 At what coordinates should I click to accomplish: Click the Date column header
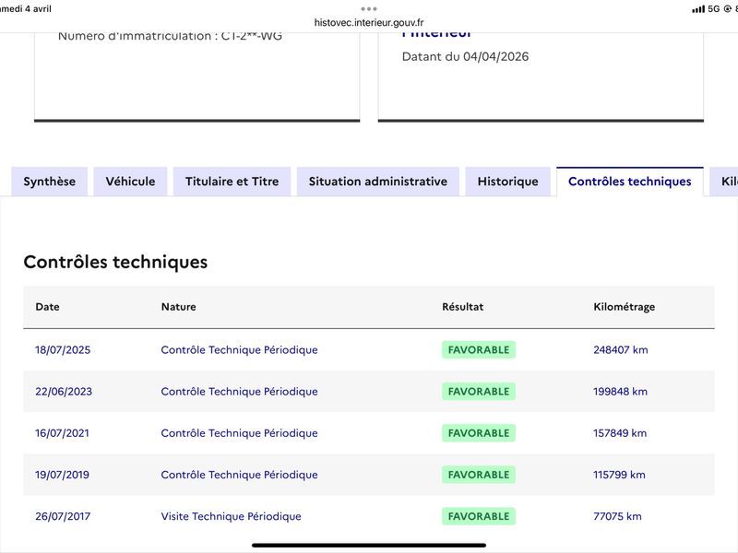pyautogui.click(x=47, y=307)
